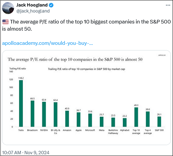Click the Apple bar labeled 36.7
The image size is (173, 156).
(79, 119)
